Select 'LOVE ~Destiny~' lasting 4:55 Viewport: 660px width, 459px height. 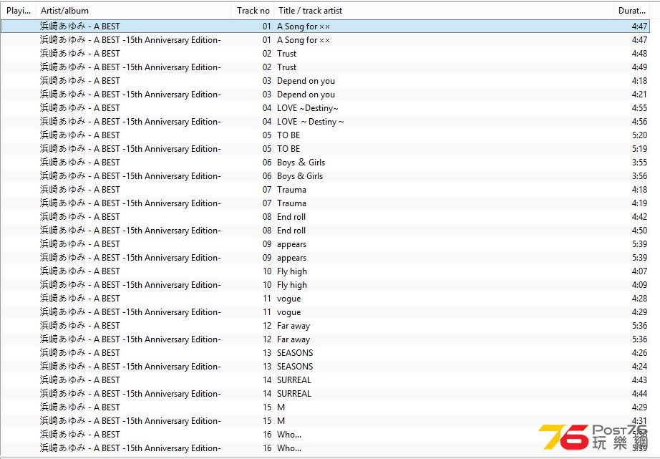point(308,108)
